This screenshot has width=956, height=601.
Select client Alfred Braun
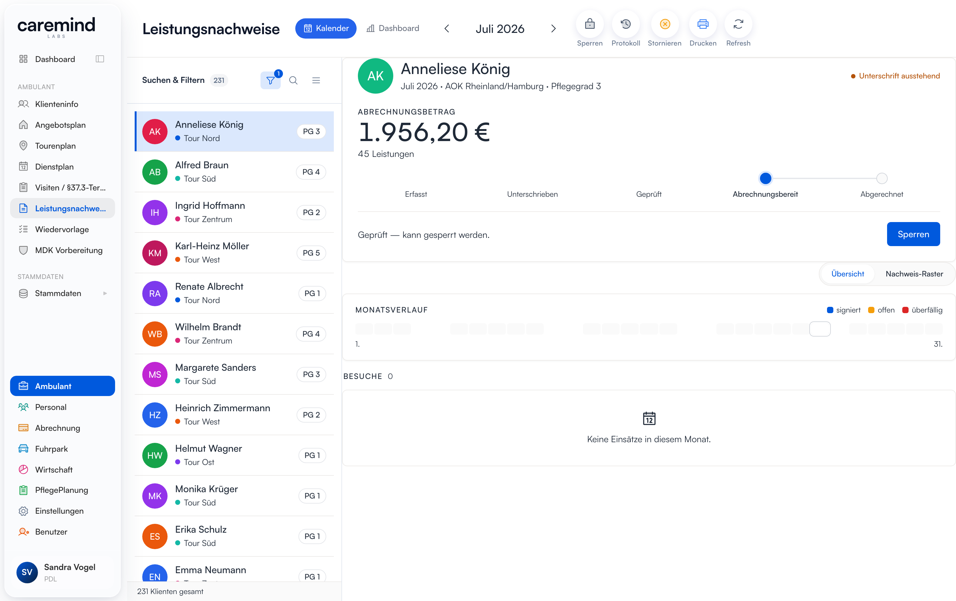click(x=234, y=171)
